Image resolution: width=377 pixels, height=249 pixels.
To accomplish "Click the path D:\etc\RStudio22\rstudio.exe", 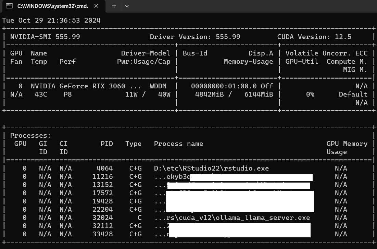I will click(211, 169).
